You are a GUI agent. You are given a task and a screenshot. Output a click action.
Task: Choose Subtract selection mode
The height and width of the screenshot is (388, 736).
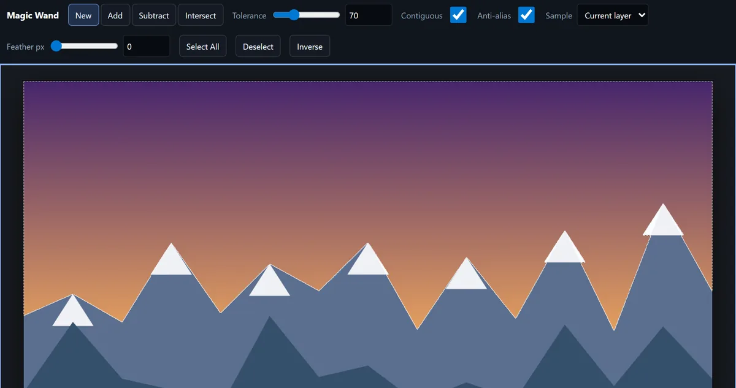[154, 15]
